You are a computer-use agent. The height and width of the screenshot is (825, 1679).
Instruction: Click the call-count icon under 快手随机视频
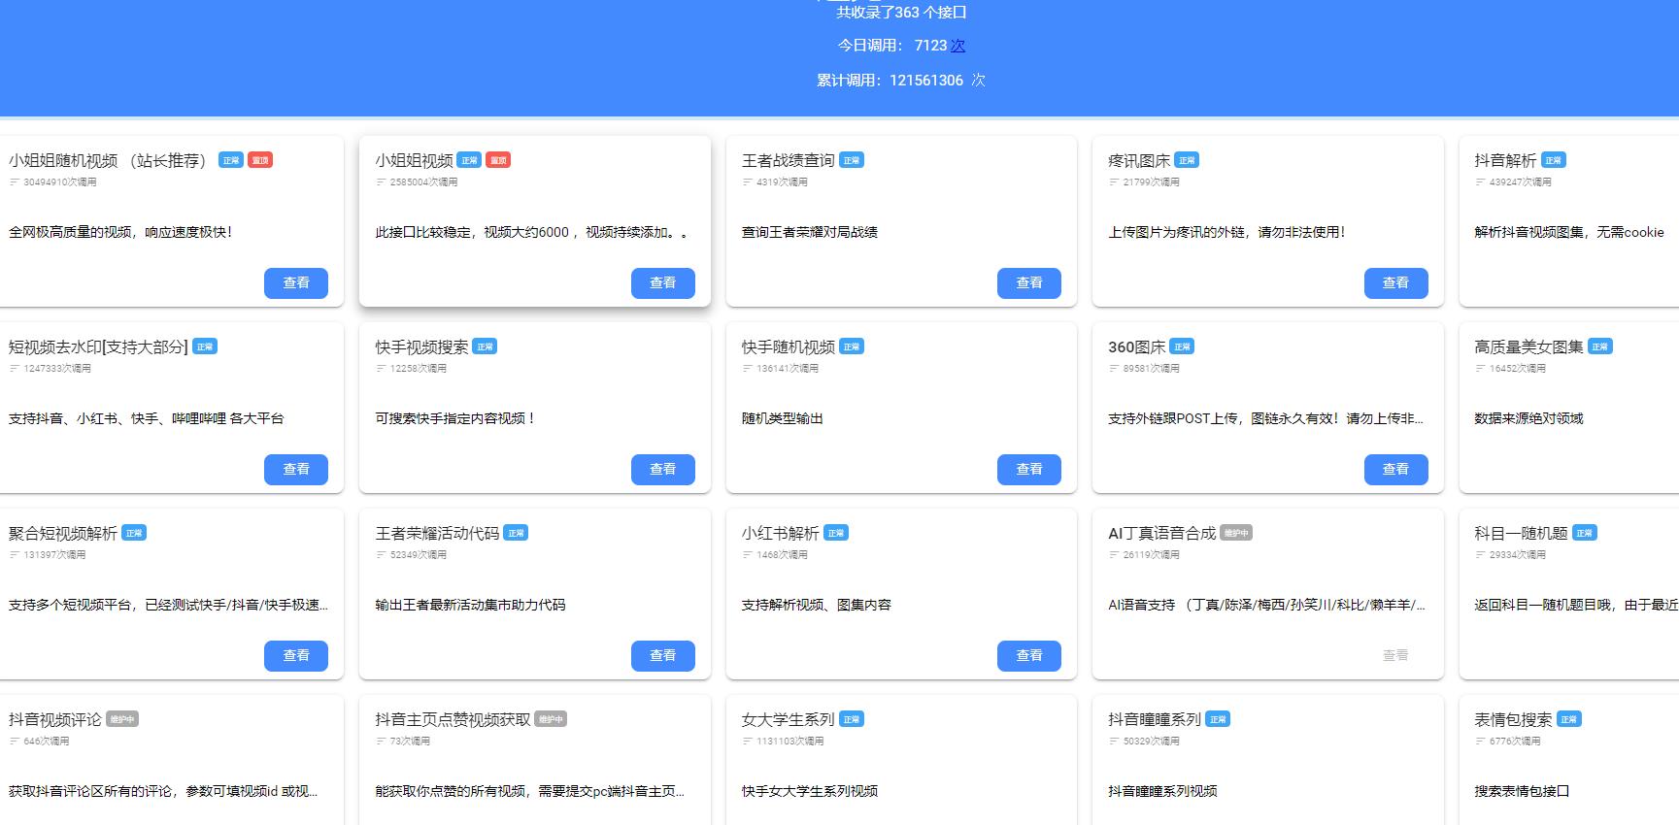(748, 369)
